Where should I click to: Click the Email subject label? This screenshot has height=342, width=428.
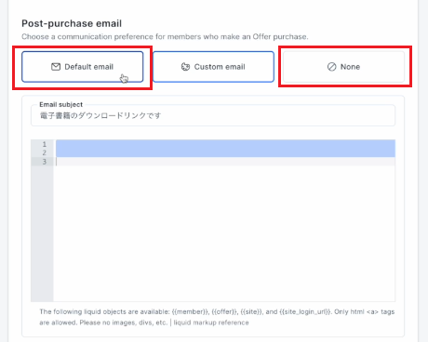pos(61,104)
